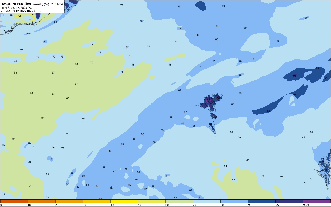Click the 'Rakastig (%) í 2 m hæð' label
The width and height of the screenshot is (331, 207).
point(48,4)
